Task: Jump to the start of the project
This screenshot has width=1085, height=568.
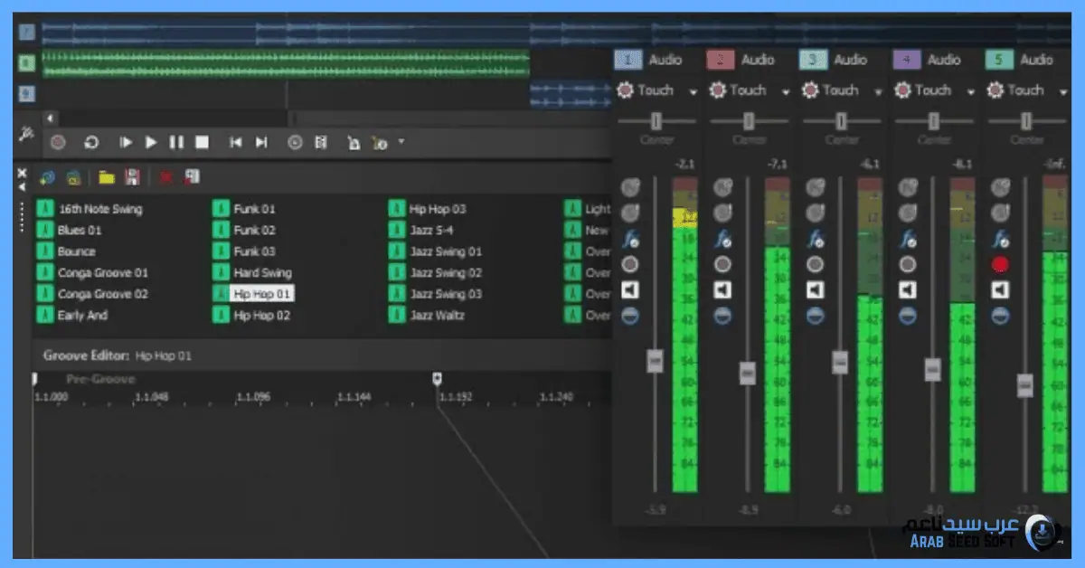Action: click(x=235, y=142)
